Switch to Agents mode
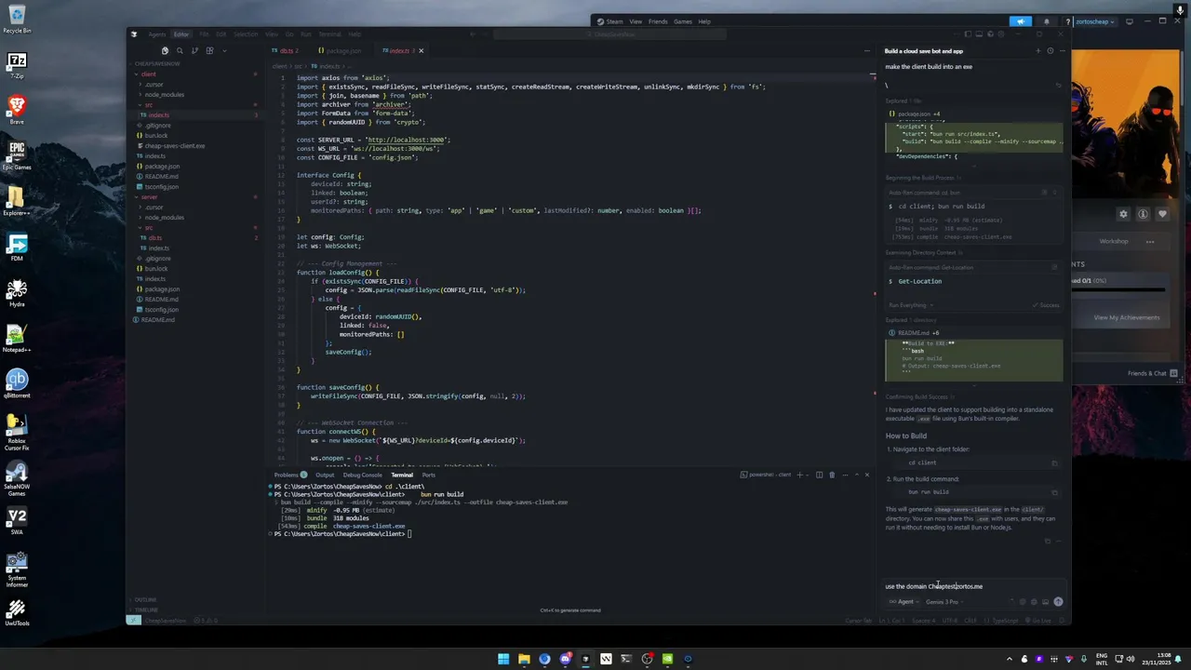The width and height of the screenshot is (1191, 670). pyautogui.click(x=157, y=34)
